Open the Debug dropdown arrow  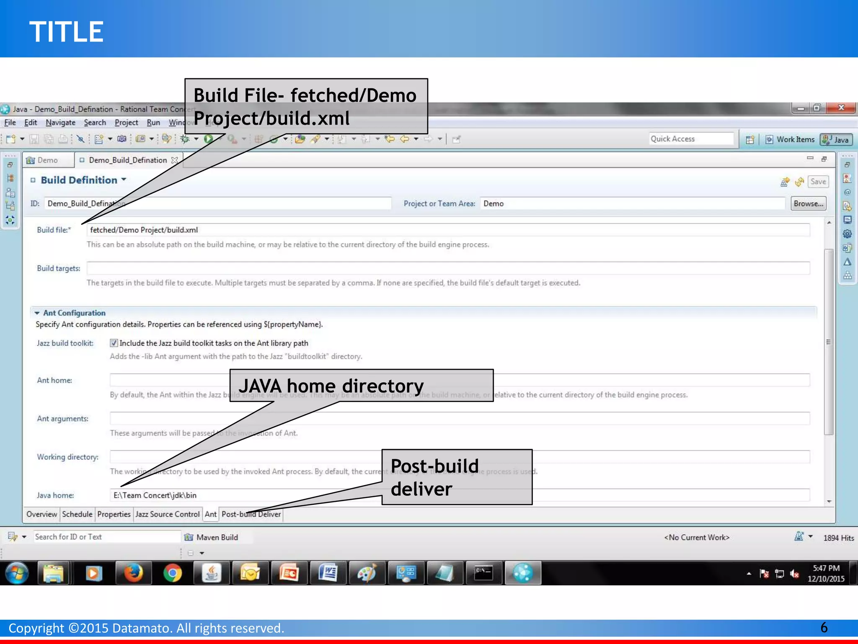(196, 139)
